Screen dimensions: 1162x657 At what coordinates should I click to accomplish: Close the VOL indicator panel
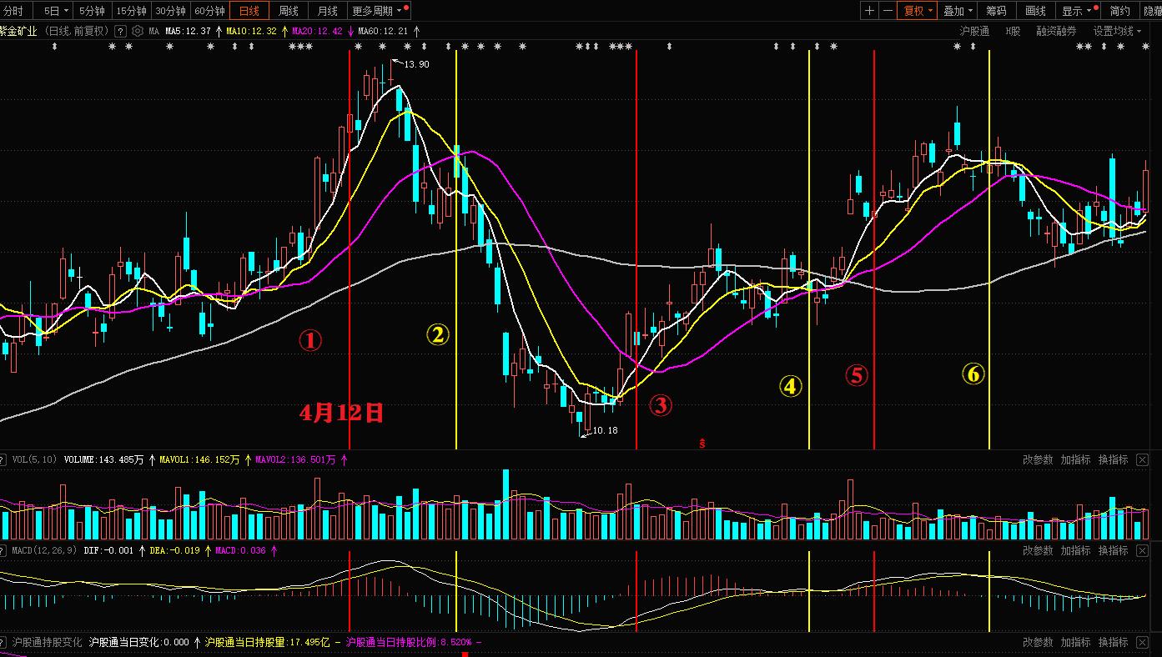pos(1142,459)
